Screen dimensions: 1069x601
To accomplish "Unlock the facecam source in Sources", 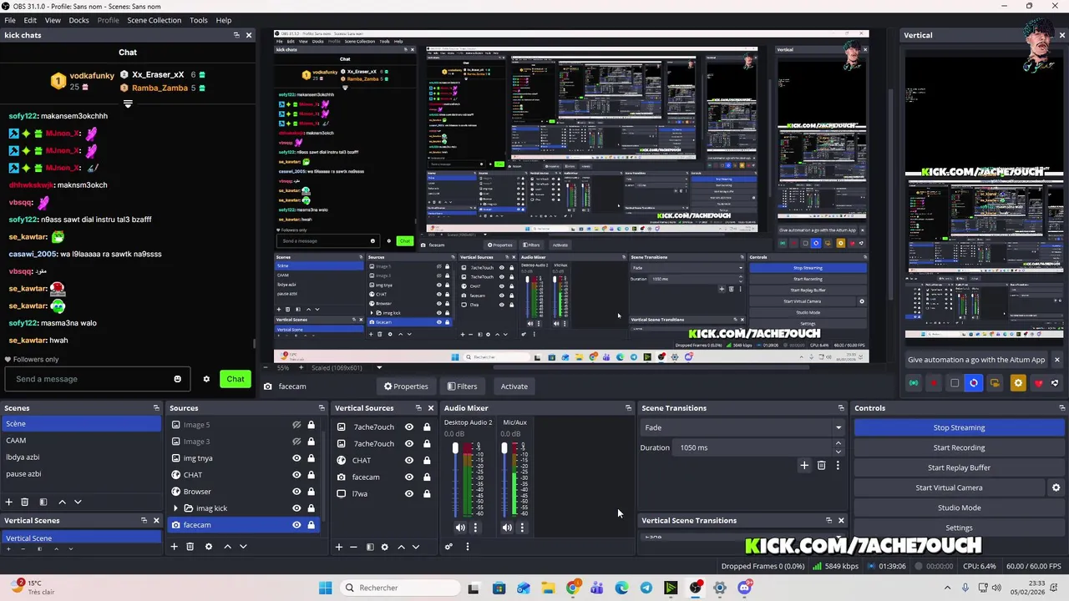I will (311, 525).
